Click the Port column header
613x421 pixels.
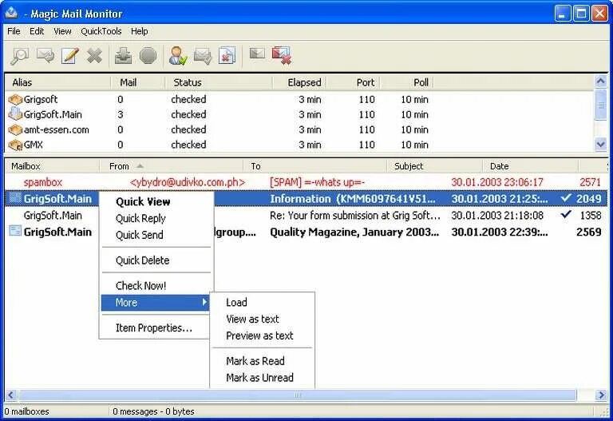(354, 82)
